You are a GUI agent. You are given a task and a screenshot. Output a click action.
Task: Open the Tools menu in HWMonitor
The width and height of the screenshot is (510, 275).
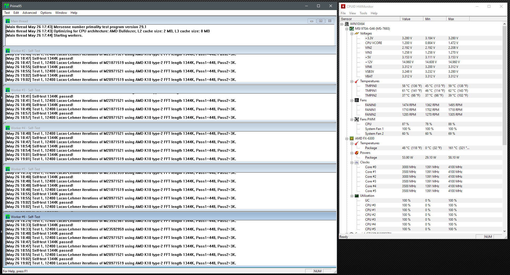[x=363, y=13]
